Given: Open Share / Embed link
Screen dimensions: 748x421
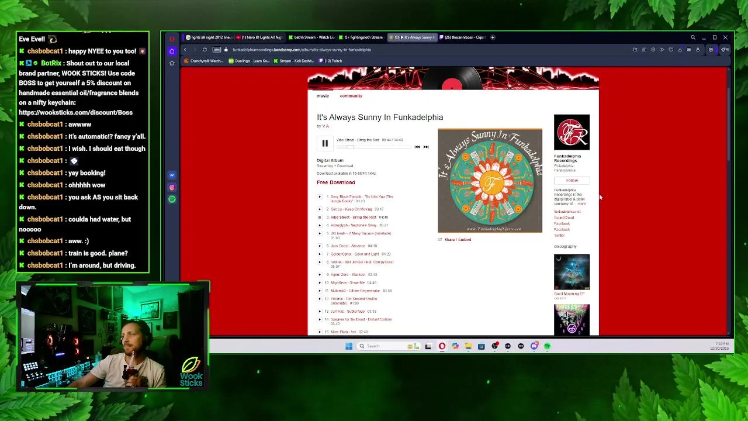Looking at the screenshot, I should (457, 239).
